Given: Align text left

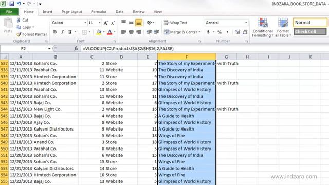Looking at the screenshot, I should (123, 32).
